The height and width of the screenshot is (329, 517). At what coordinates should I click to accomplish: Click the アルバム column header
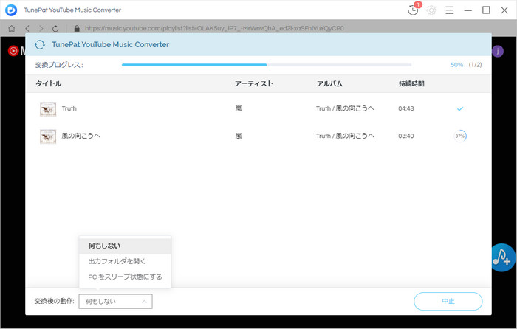pyautogui.click(x=329, y=83)
